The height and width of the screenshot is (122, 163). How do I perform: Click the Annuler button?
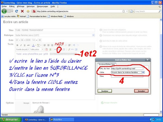141,91
